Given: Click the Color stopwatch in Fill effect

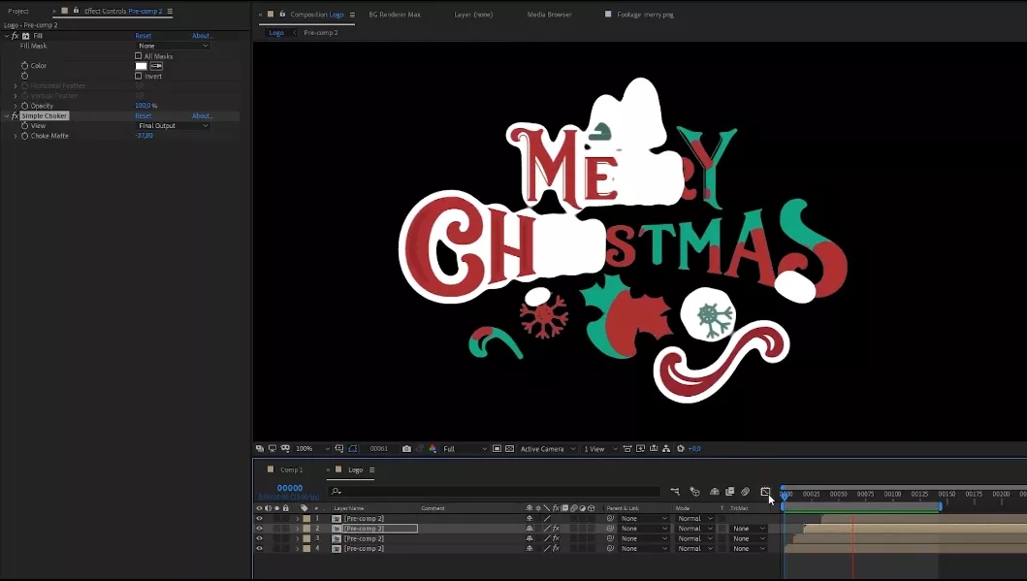Looking at the screenshot, I should coord(25,66).
